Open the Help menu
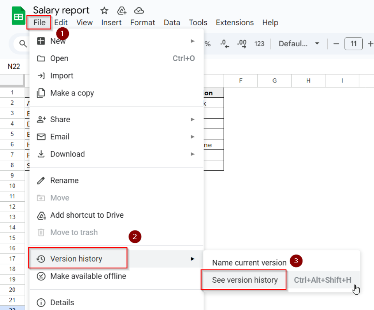Screen dimensions: 374x310 [270, 23]
